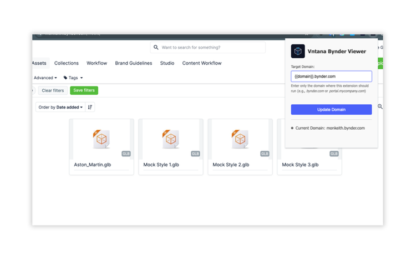This screenshot has height=260, width=416.
Task: Click the search magnifier icon in search bar
Action: pyautogui.click(x=156, y=48)
